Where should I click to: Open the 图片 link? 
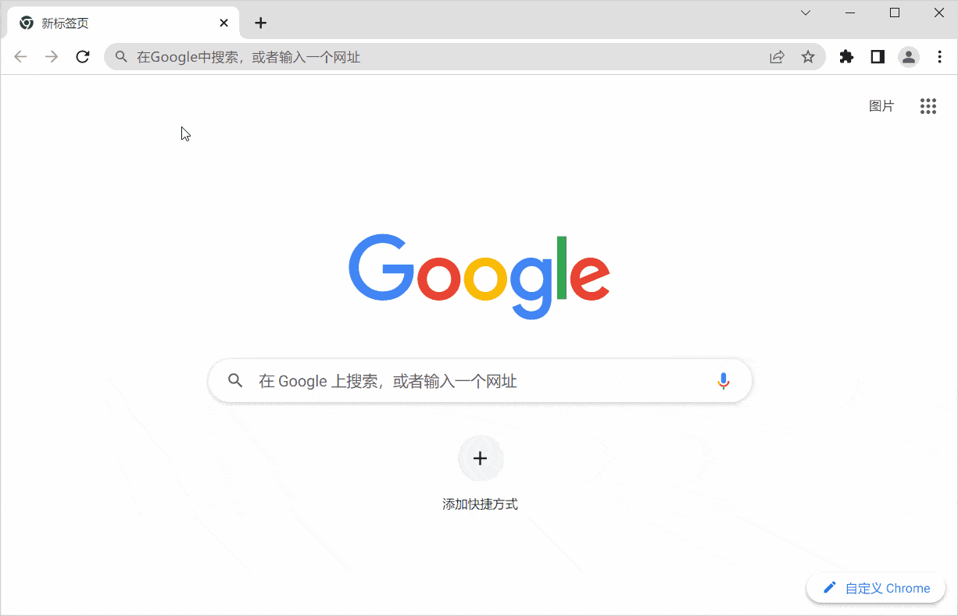tap(881, 106)
